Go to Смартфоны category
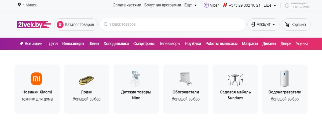Screen dimensions: 322x120 pyautogui.click(x=144, y=44)
